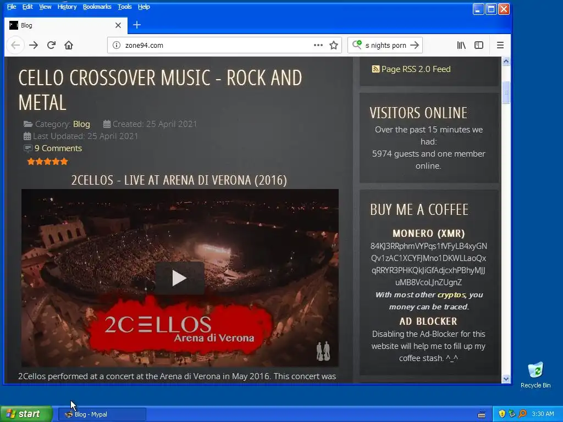Click the Monero XMR wallet address
Image resolution: width=563 pixels, height=422 pixels.
(429, 264)
